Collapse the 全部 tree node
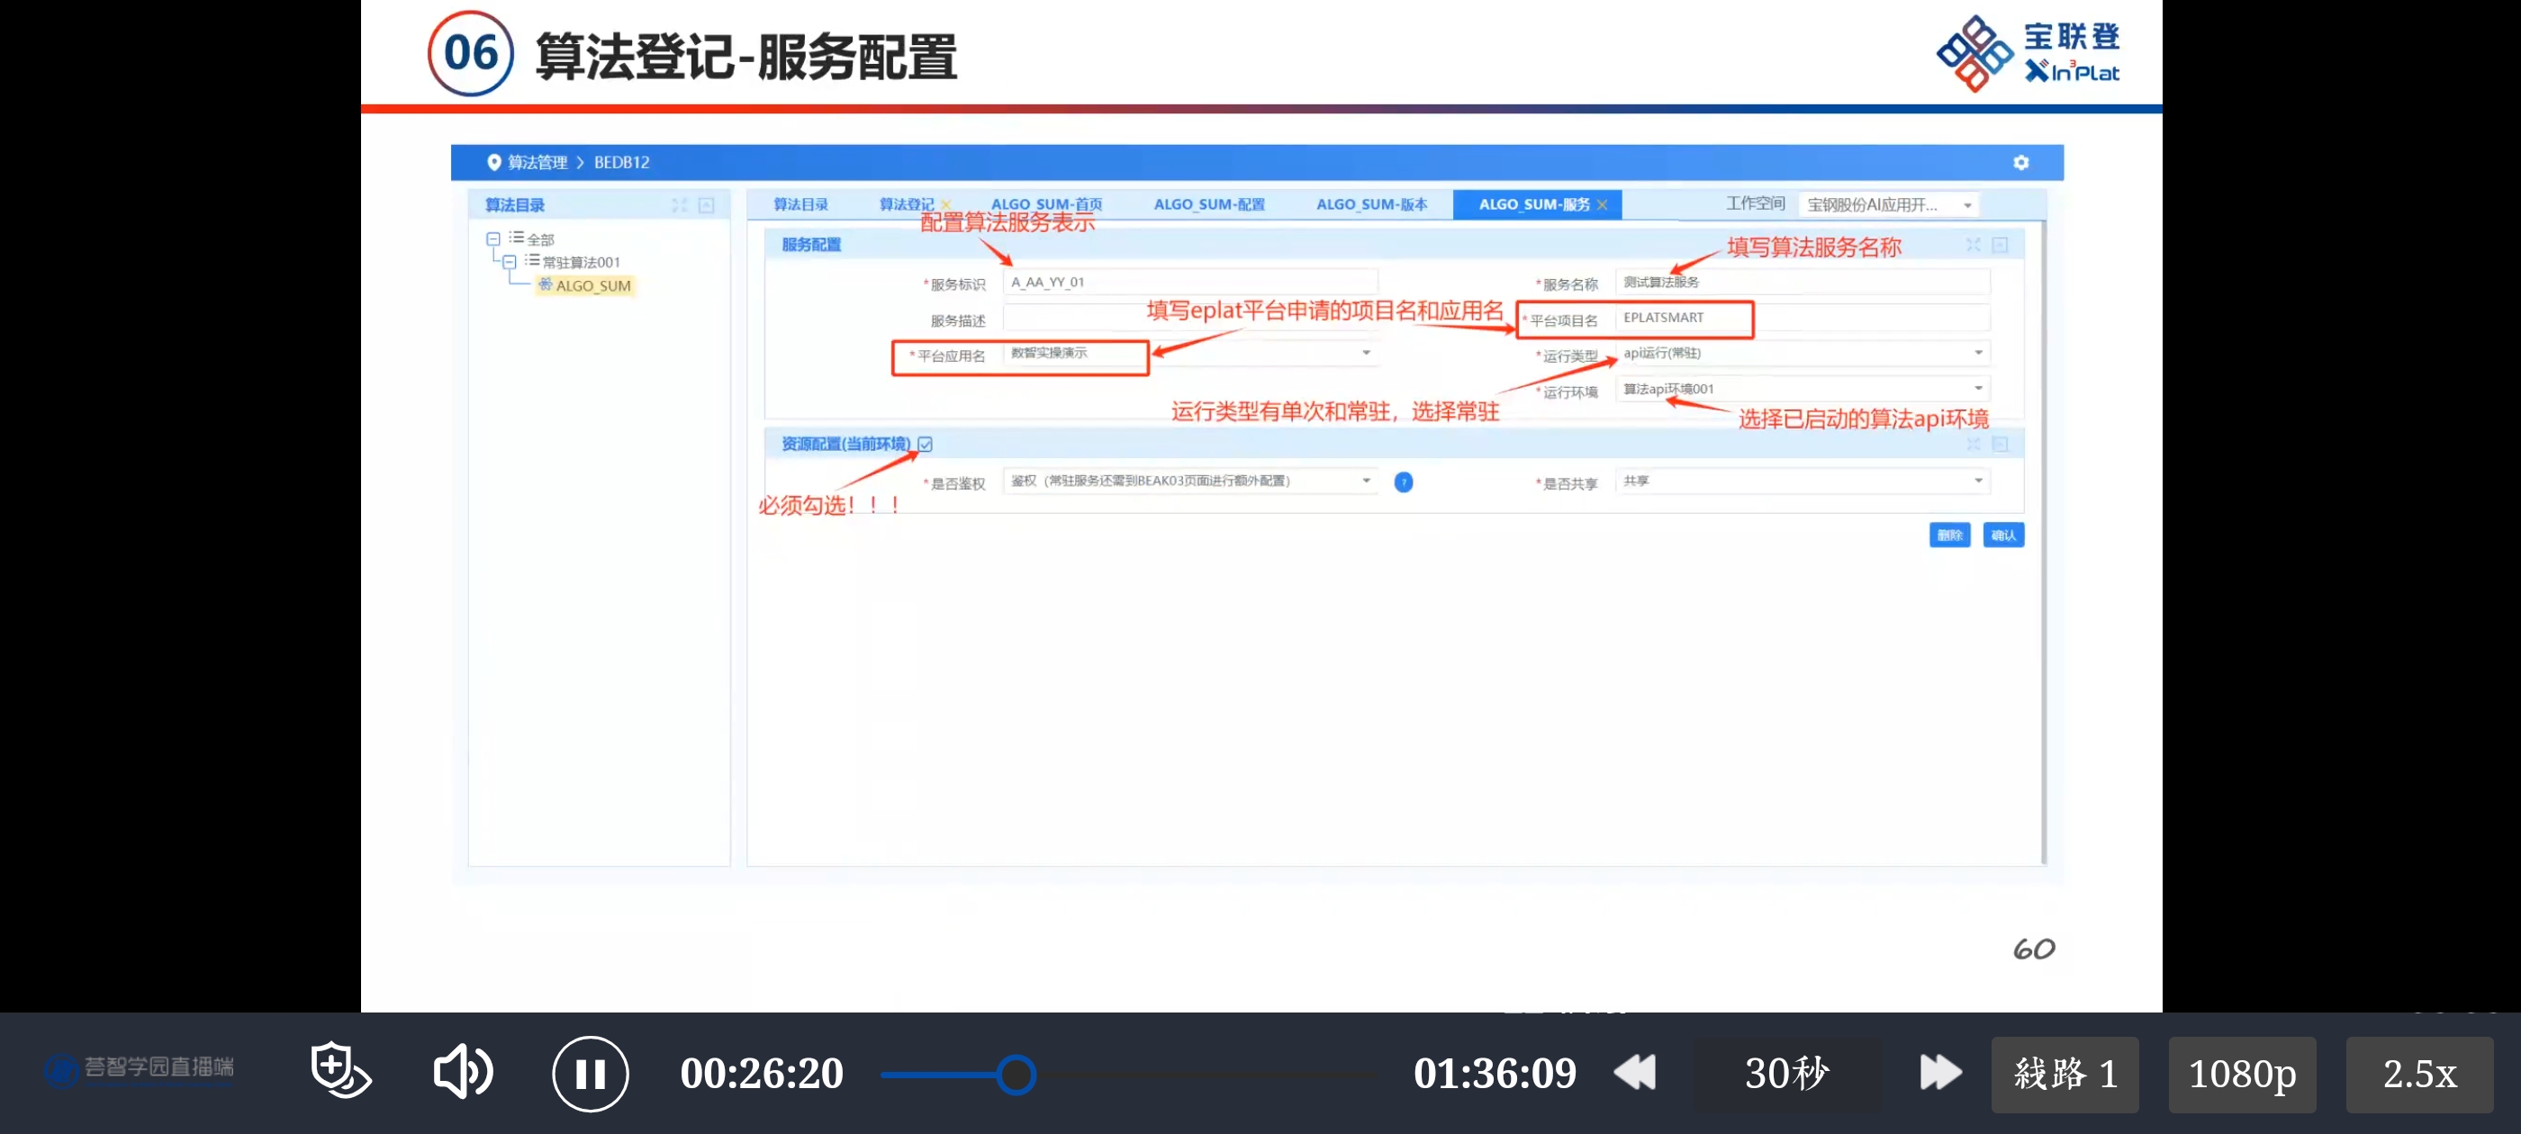 [493, 238]
